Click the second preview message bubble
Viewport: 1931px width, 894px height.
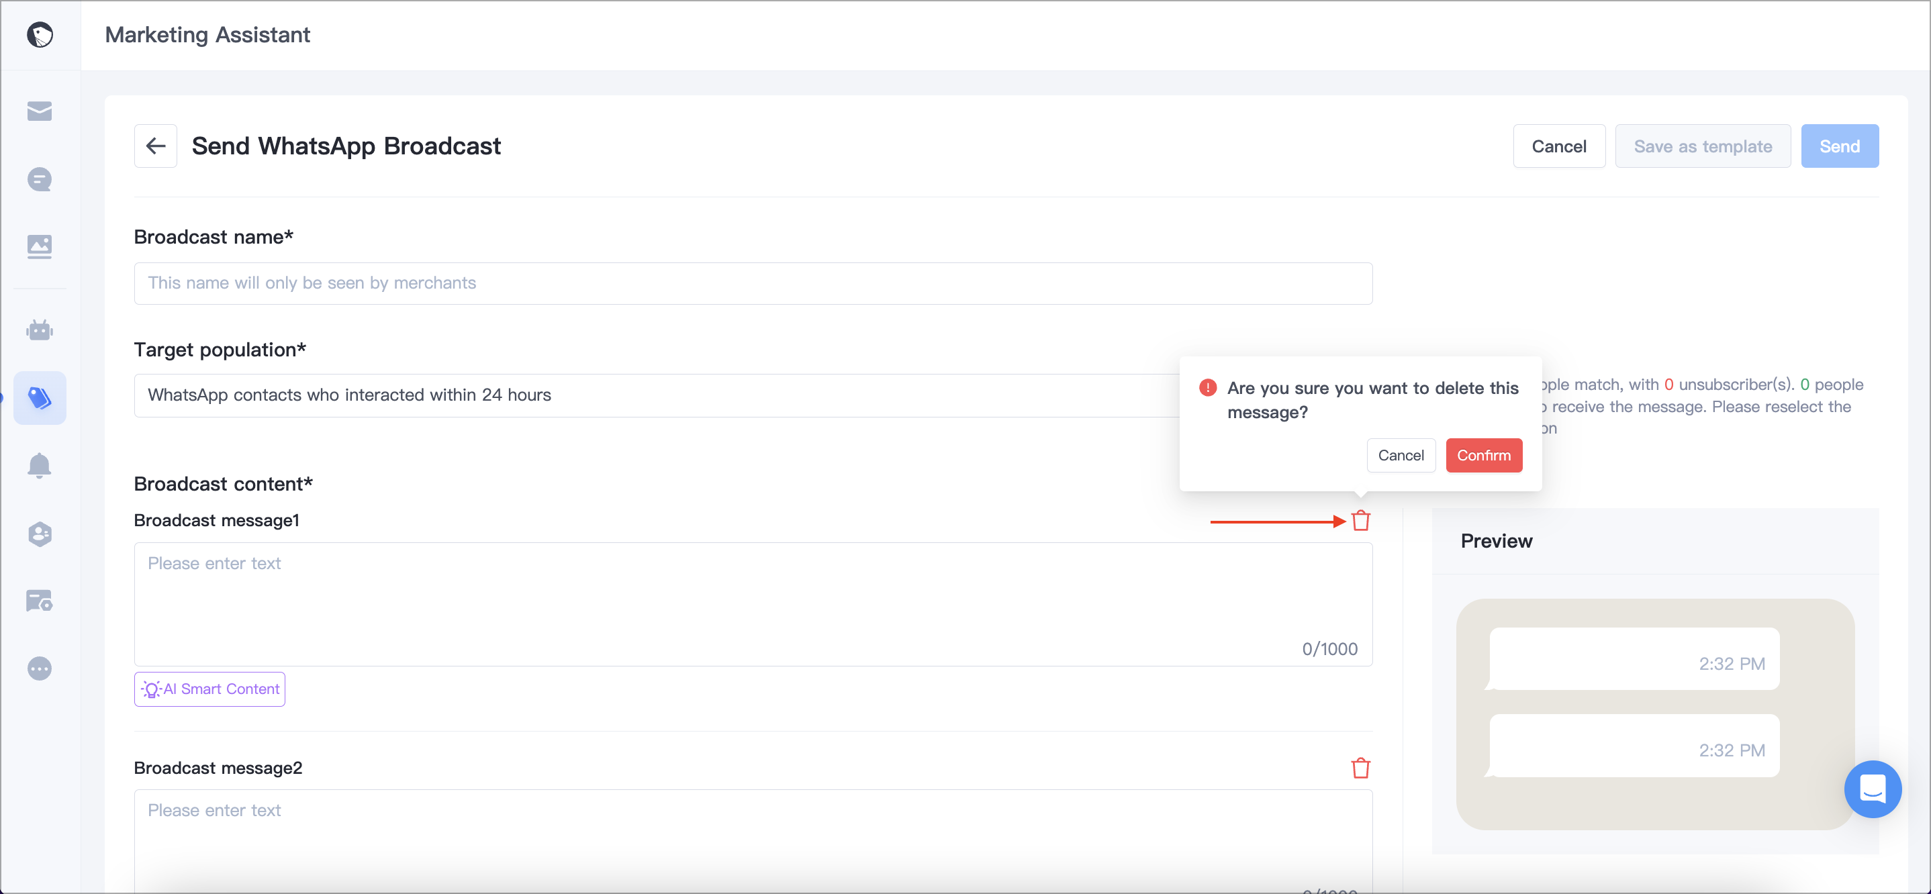pos(1634,746)
